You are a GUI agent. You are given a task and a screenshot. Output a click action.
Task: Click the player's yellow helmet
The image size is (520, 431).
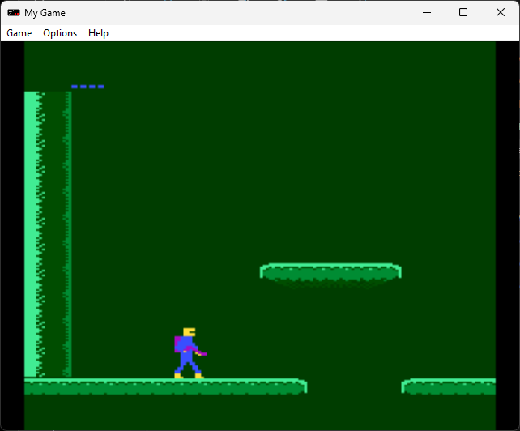coord(189,332)
